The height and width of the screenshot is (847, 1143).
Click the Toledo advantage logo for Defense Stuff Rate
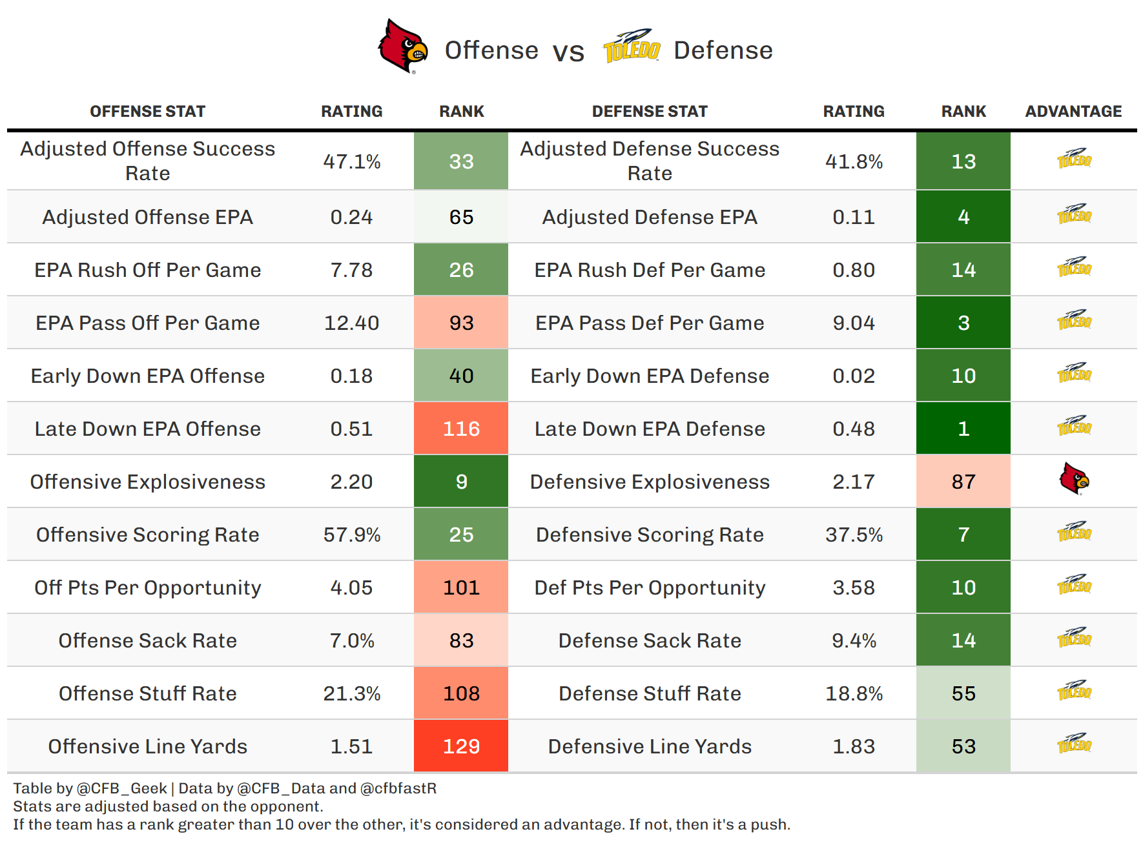1074,690
